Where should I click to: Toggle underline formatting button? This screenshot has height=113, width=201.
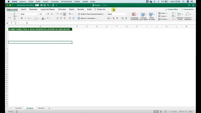(29, 18)
